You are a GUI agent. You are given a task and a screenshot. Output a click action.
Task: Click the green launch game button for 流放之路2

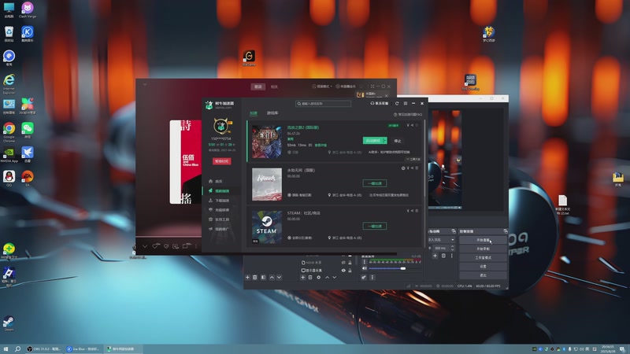(x=372, y=141)
